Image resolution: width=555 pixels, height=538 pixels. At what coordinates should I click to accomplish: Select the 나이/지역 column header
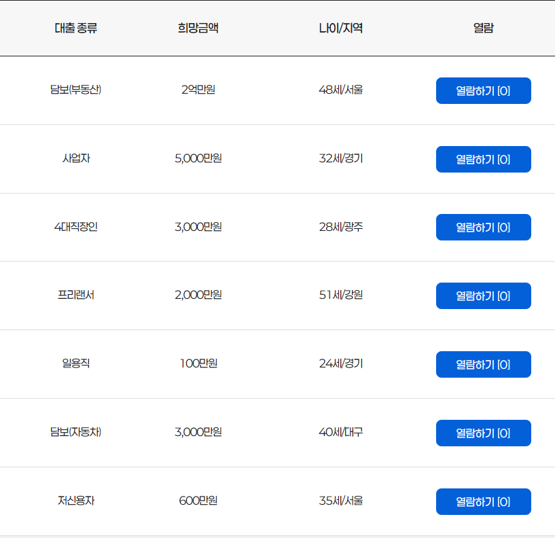coord(341,29)
